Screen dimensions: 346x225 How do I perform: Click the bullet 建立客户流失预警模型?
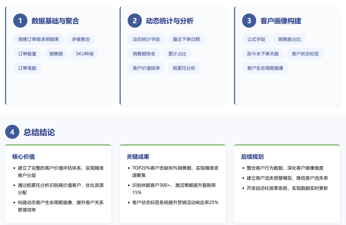pyautogui.click(x=287, y=178)
